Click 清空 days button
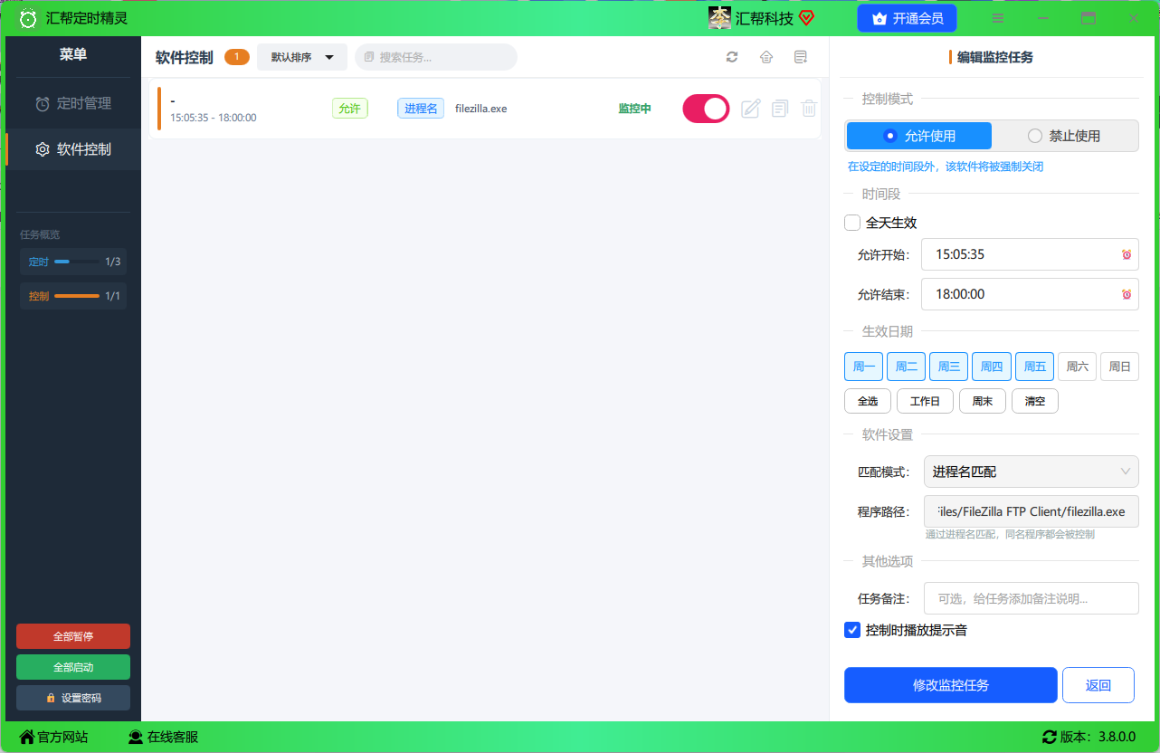The image size is (1160, 753). point(1035,401)
